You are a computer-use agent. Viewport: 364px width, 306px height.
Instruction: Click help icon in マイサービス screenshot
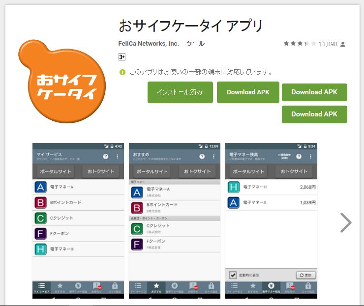pos(106,157)
